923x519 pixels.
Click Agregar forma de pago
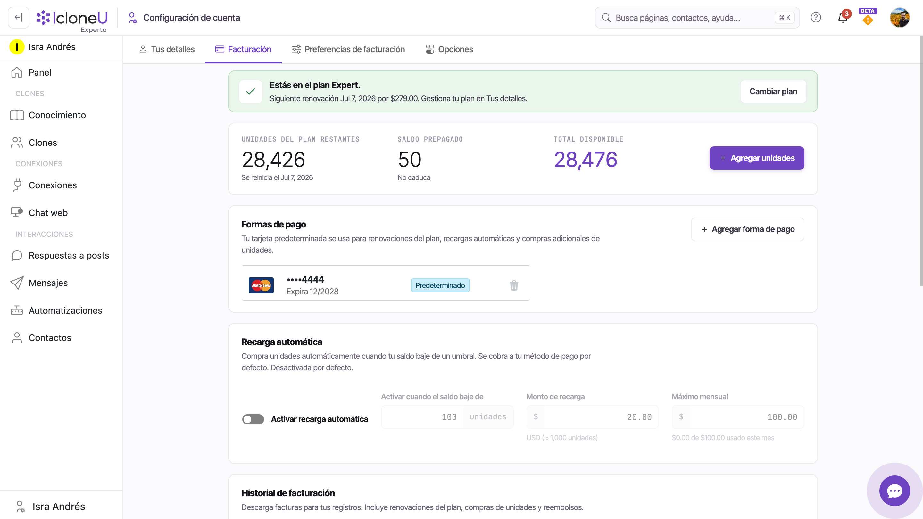pos(747,229)
